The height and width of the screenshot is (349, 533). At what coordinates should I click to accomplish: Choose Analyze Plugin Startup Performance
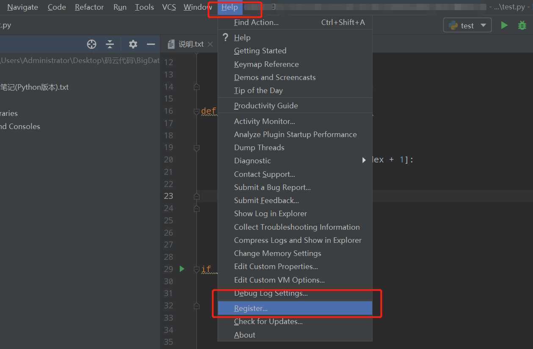click(x=295, y=135)
